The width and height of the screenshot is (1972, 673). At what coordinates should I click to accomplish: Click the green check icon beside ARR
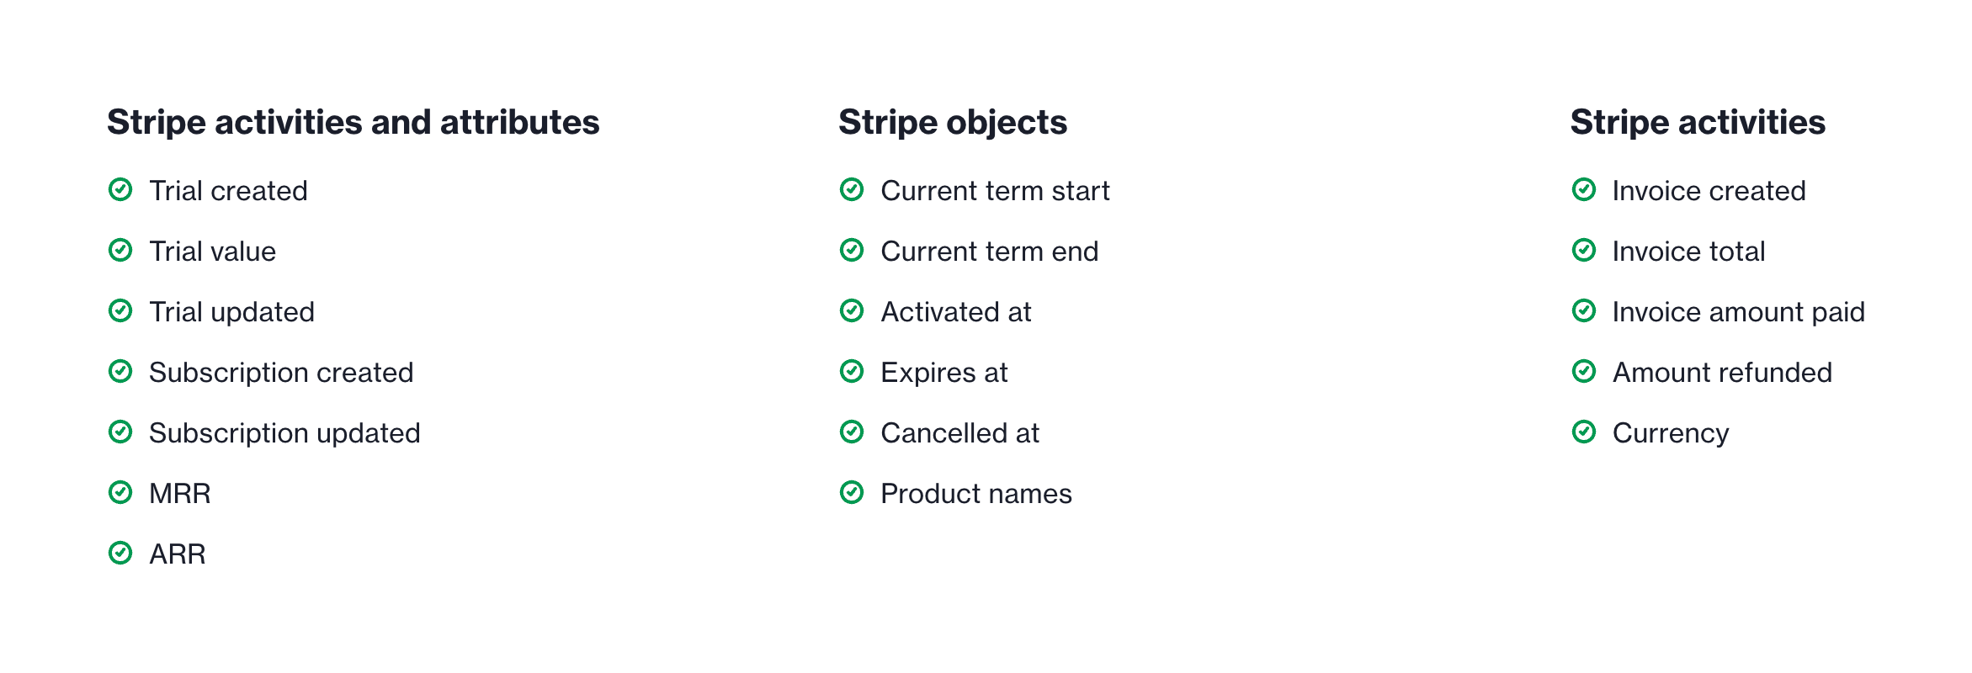(120, 554)
